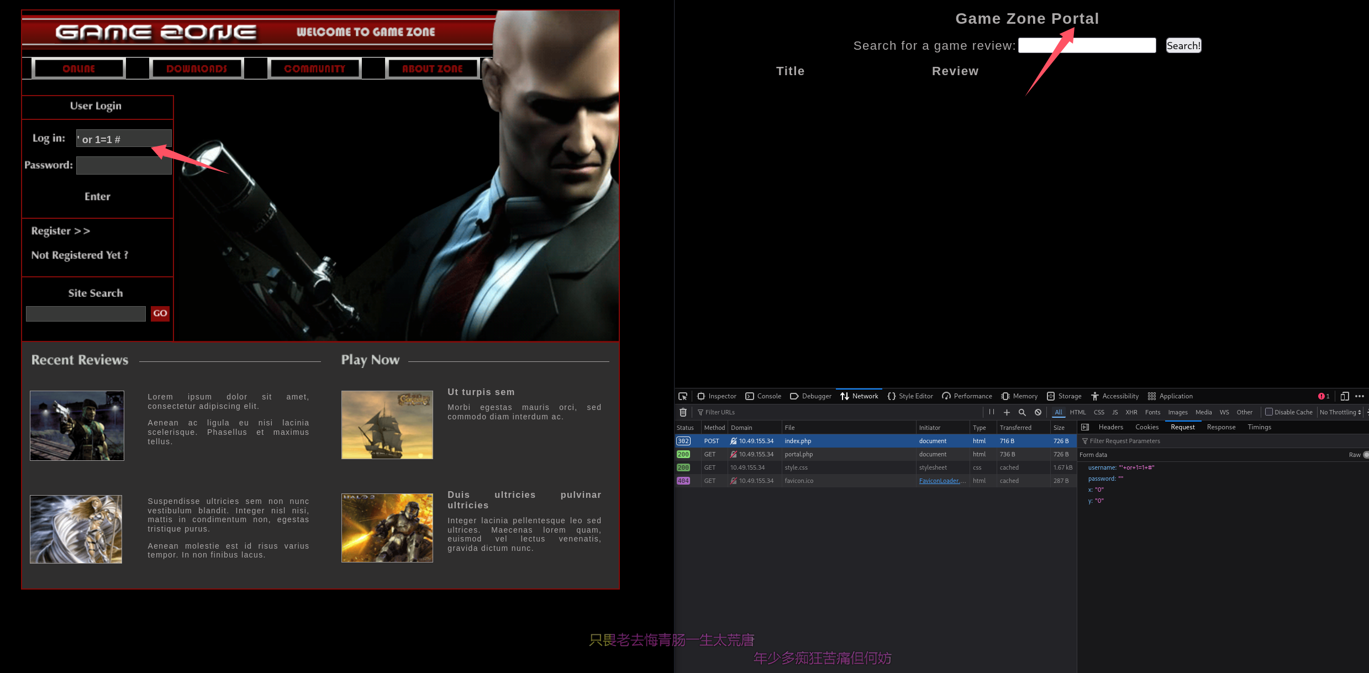This screenshot has height=673, width=1369.
Task: Open No Throttling dropdown
Action: 1340,412
